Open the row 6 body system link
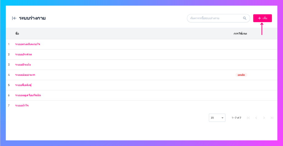This screenshot has height=146, width=283. pos(28,95)
